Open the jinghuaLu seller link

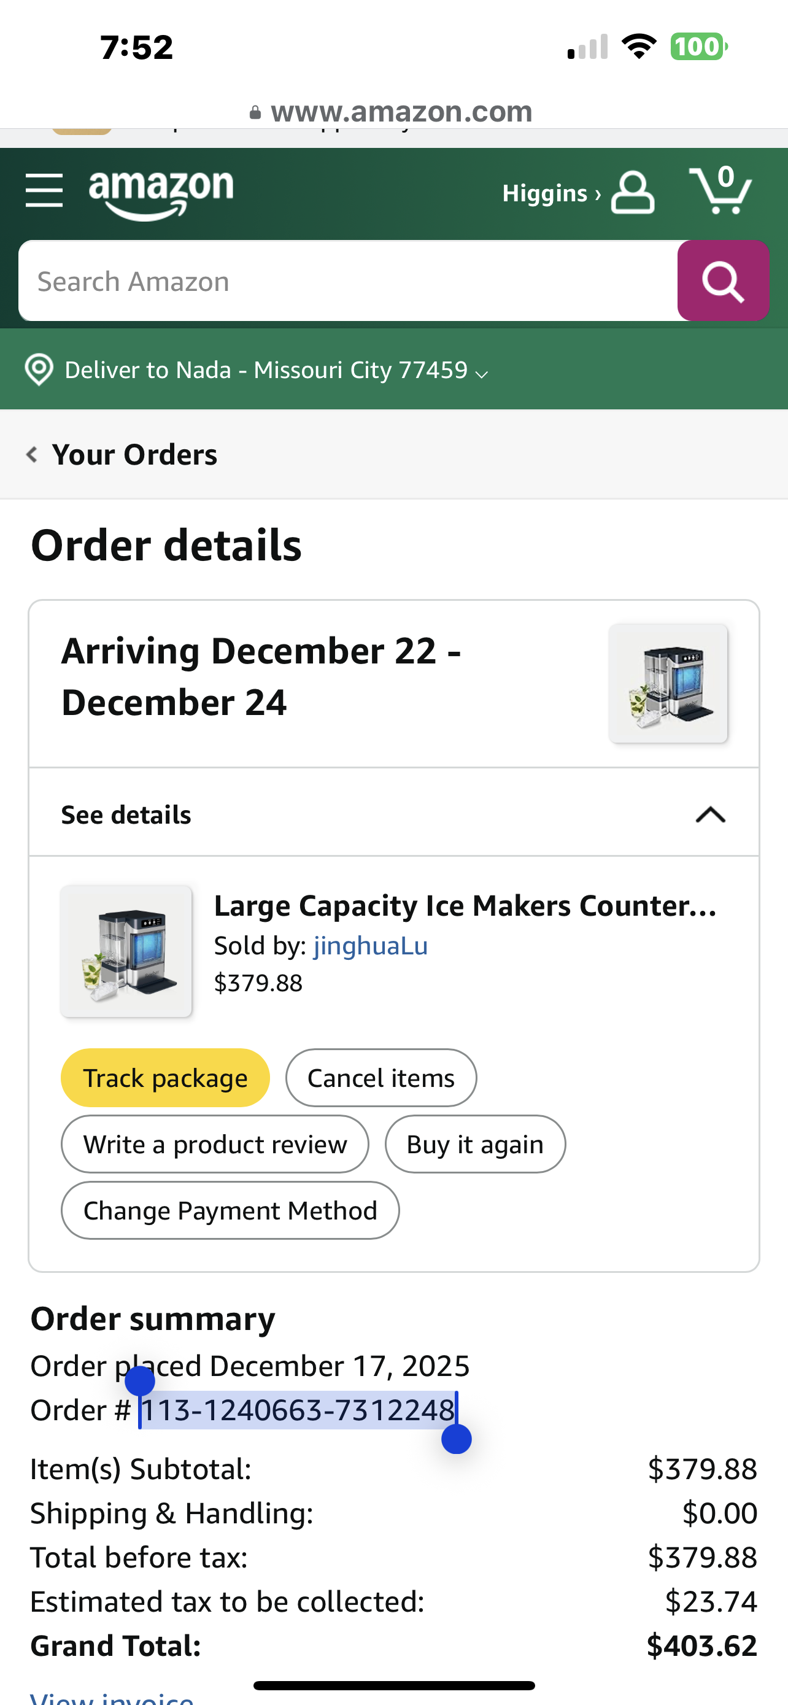click(x=371, y=945)
